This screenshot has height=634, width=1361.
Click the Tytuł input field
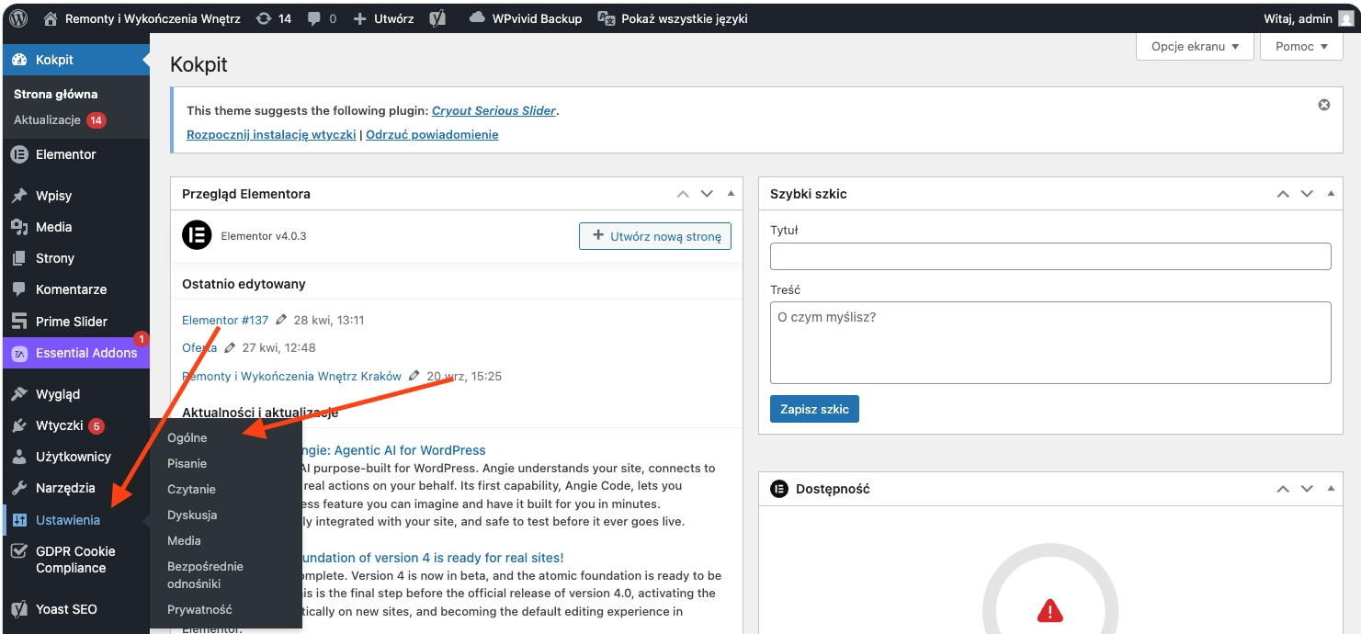[1050, 256]
